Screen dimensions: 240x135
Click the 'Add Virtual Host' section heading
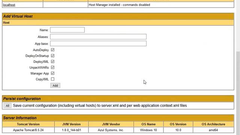click(18, 16)
